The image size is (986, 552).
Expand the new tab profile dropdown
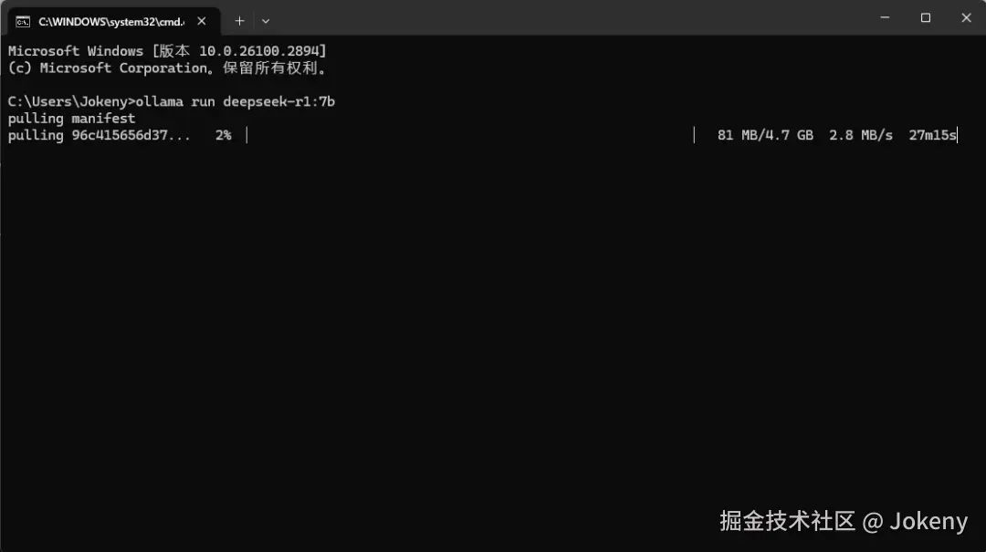tap(266, 21)
